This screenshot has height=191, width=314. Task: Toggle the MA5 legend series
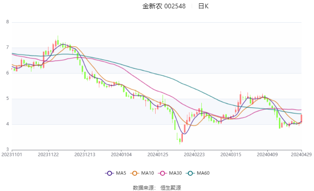click(x=115, y=173)
